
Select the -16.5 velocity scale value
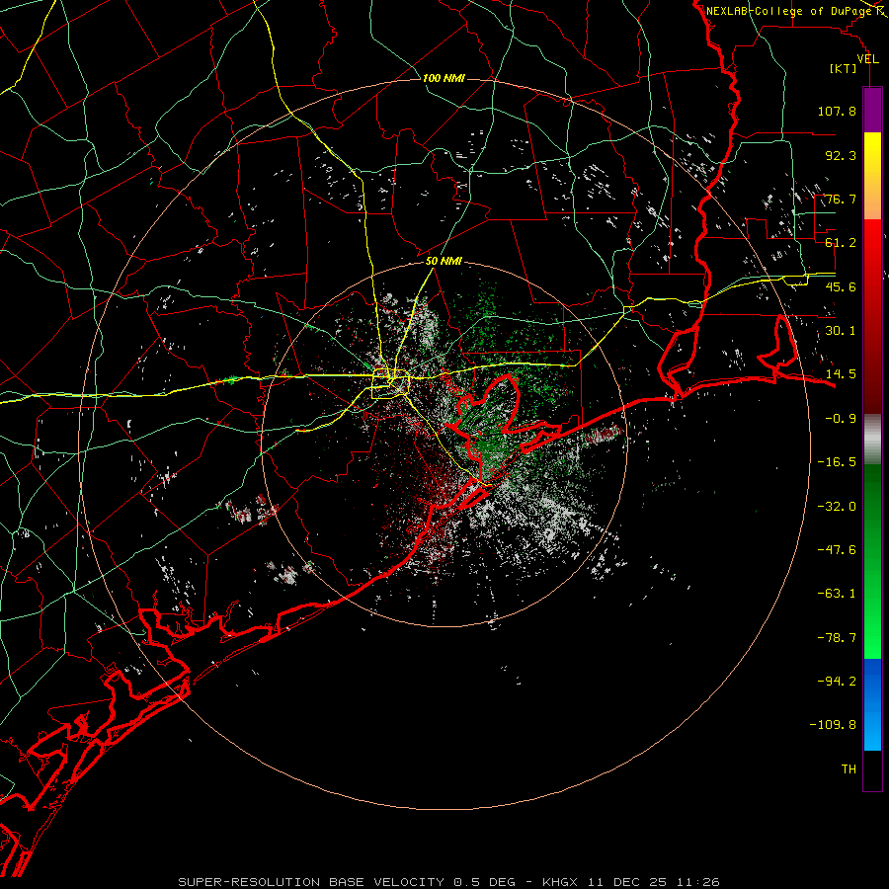(837, 462)
